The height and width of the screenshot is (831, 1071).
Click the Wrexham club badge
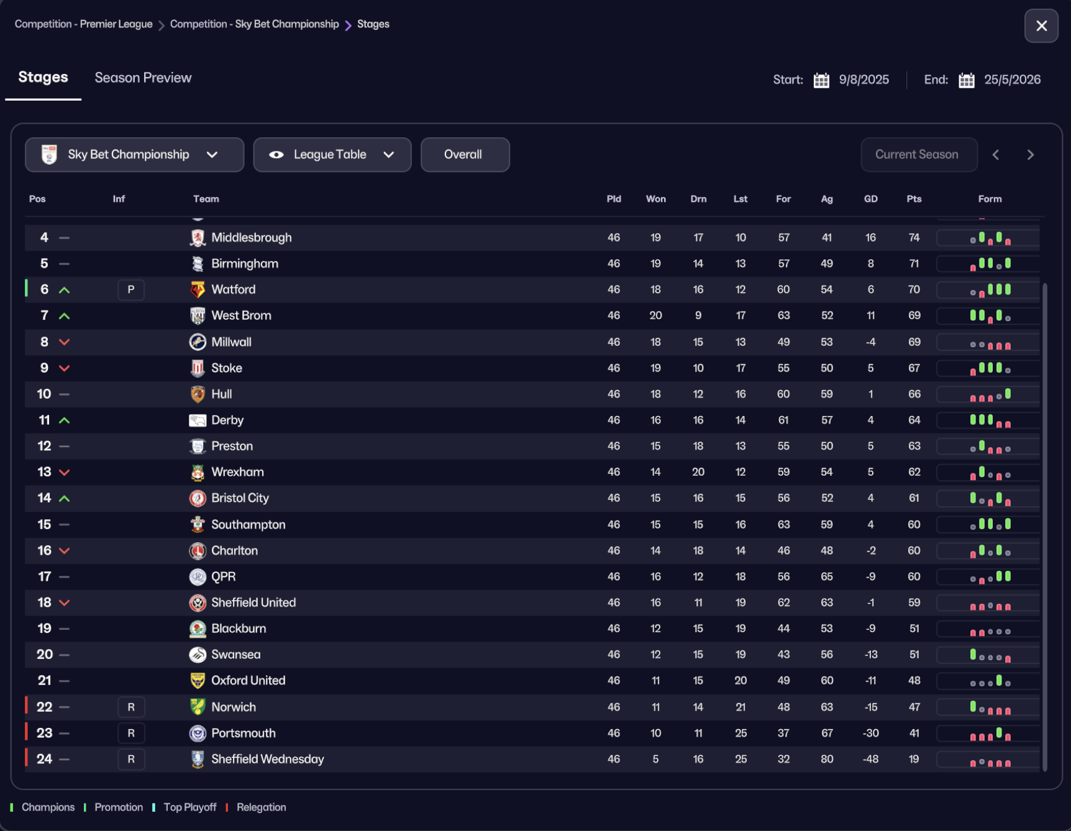coord(198,472)
